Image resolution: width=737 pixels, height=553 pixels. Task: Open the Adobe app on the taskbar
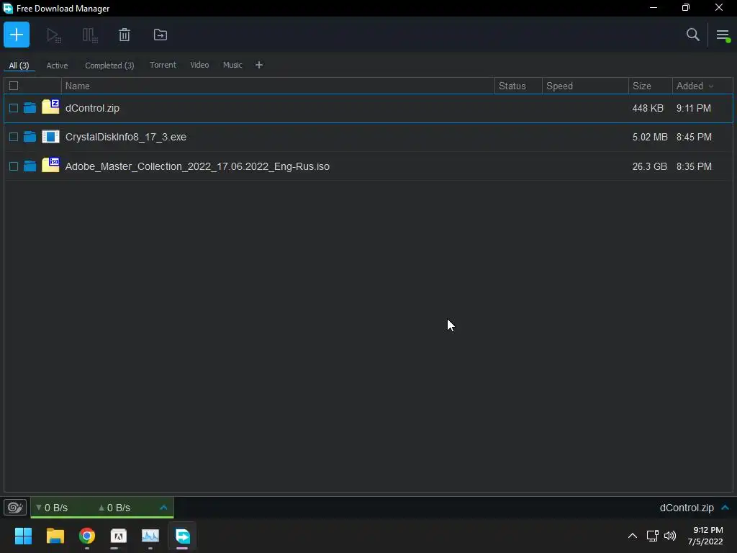click(x=119, y=536)
